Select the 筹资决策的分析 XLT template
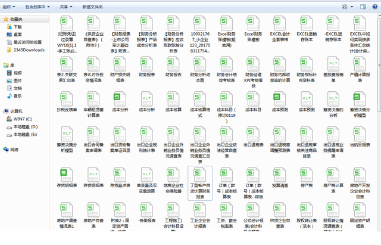 pos(333,105)
